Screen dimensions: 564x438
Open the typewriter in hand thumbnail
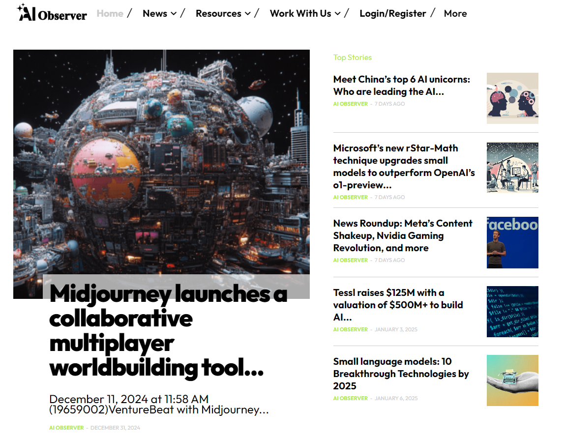click(x=512, y=380)
